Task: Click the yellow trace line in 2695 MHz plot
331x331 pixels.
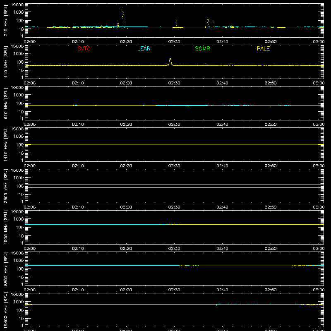Action: point(174,187)
